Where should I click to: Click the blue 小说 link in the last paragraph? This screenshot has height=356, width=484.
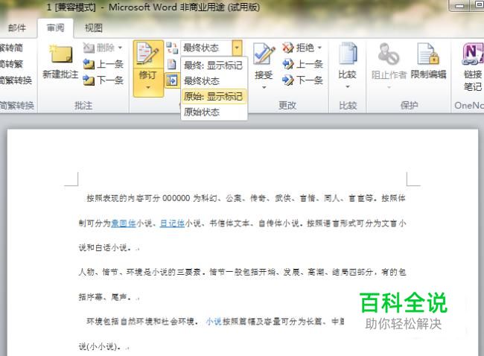[214, 322]
